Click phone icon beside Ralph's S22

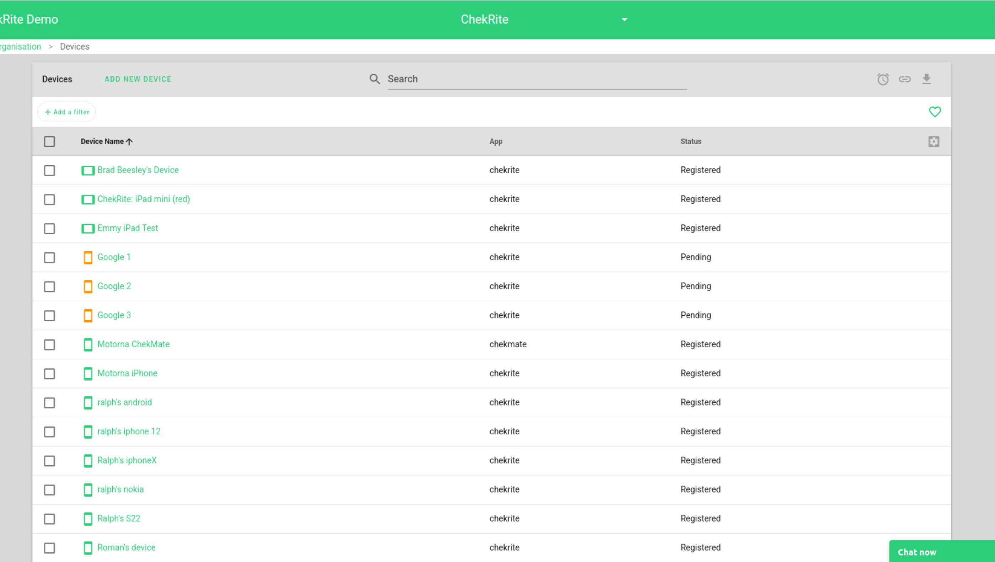tap(88, 518)
